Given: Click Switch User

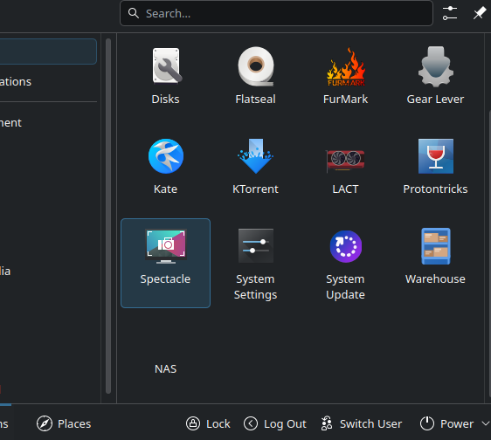Looking at the screenshot, I should [x=362, y=423].
